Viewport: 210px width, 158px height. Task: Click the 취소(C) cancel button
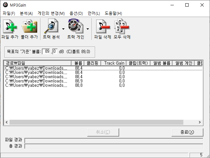[x=103, y=132]
